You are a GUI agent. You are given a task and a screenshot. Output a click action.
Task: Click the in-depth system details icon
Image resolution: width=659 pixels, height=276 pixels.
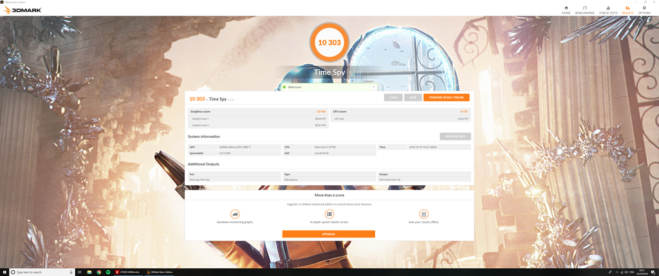tap(329, 214)
